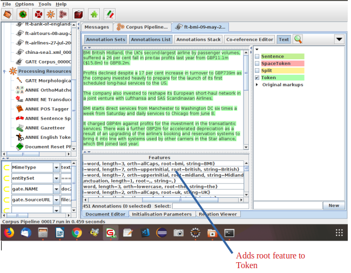Open Firefox from the dock
The image size is (351, 273).
coord(9,233)
